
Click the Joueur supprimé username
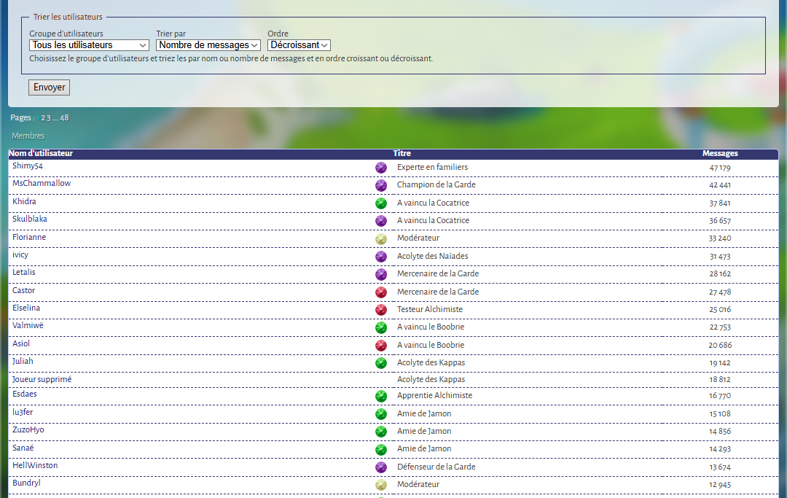[42, 380]
